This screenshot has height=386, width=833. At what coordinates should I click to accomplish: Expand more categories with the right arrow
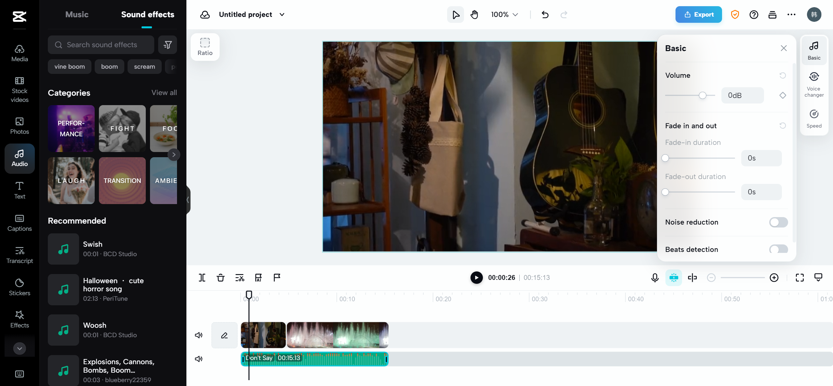click(174, 155)
